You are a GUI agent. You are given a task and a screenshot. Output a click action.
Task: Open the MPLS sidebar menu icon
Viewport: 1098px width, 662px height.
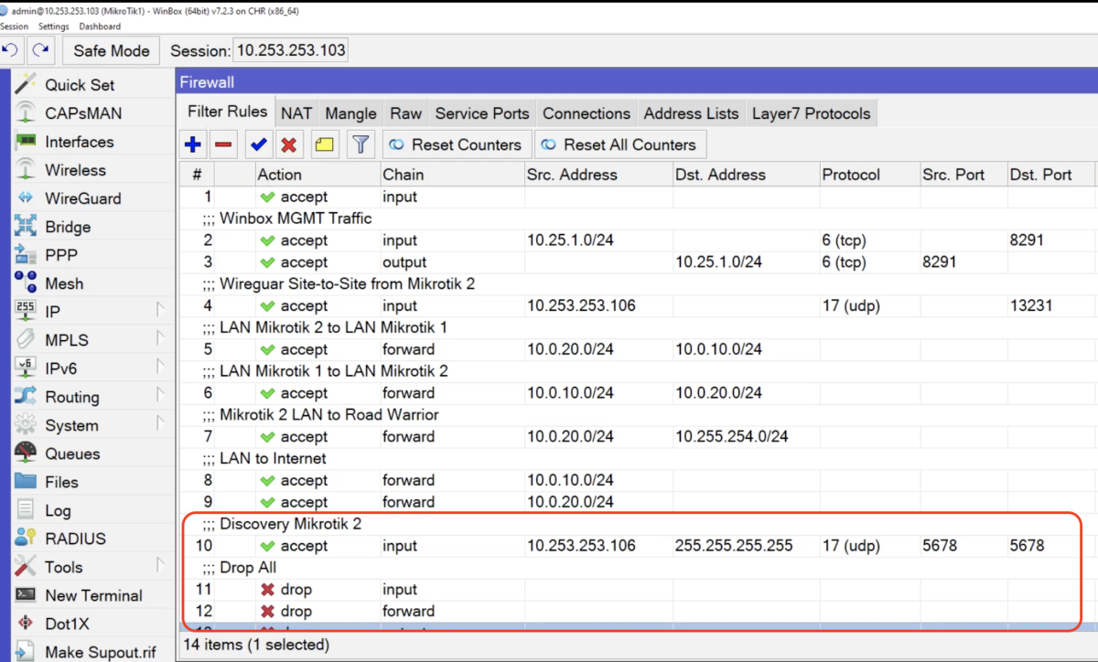26,339
